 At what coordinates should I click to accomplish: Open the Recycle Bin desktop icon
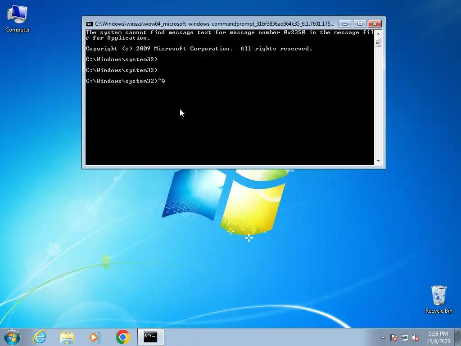438,299
